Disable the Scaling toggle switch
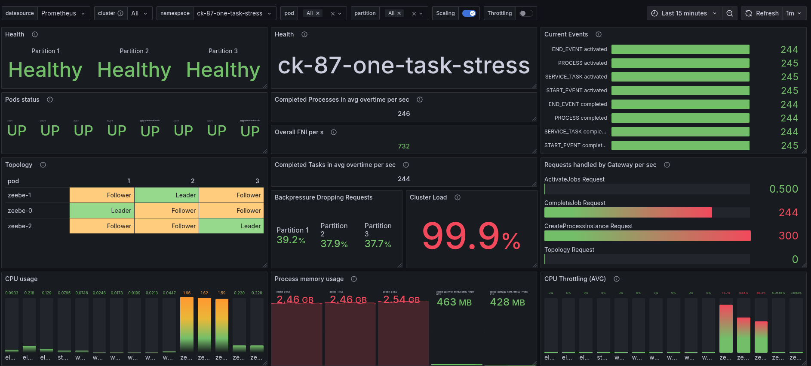 pos(469,13)
